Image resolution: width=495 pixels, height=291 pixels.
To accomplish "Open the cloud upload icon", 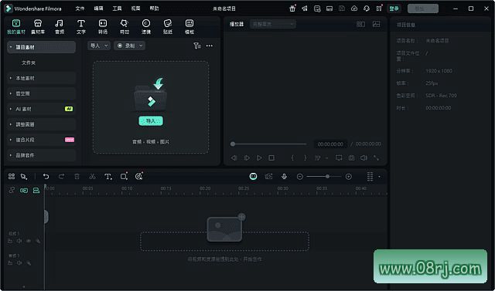I will [354, 8].
